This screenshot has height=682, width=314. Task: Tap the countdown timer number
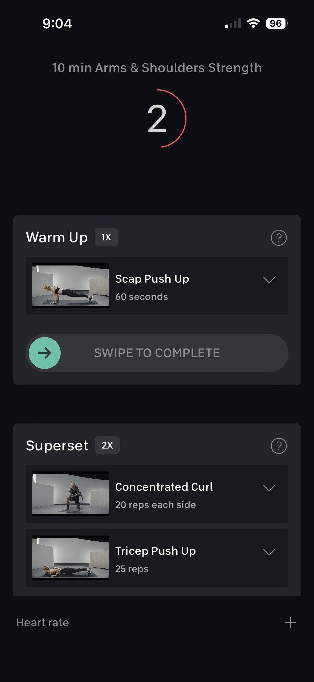pos(157,118)
